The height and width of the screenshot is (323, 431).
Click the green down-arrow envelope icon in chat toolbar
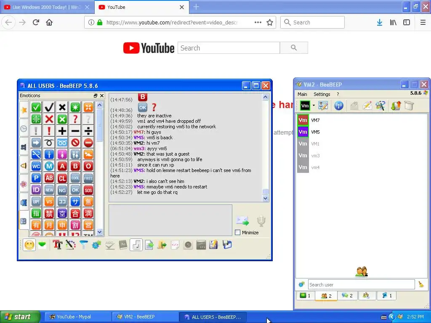(43, 245)
